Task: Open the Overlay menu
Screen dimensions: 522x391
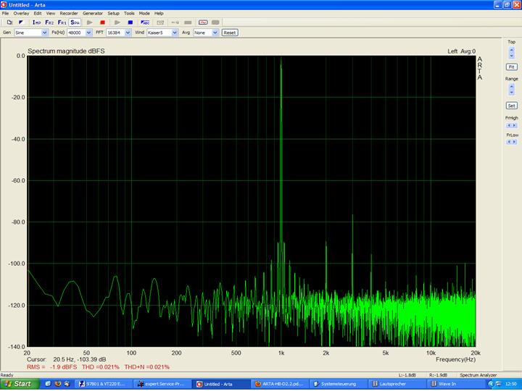Action: (22, 13)
